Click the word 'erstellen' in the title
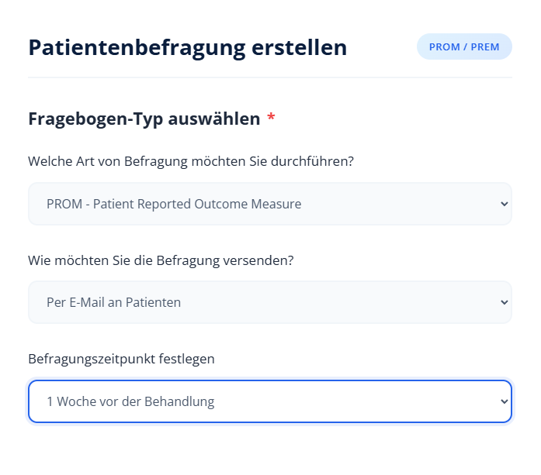Viewport: 541px width, 475px height. pos(300,47)
